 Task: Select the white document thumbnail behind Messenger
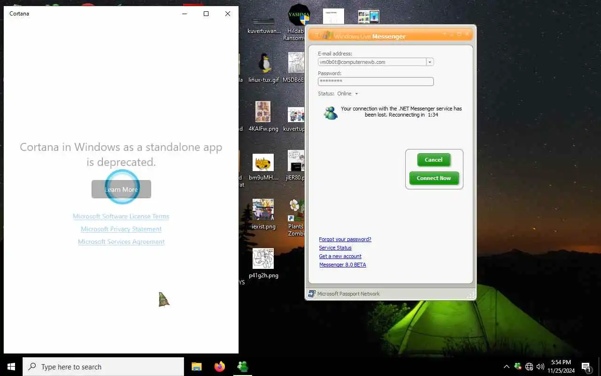point(333,16)
